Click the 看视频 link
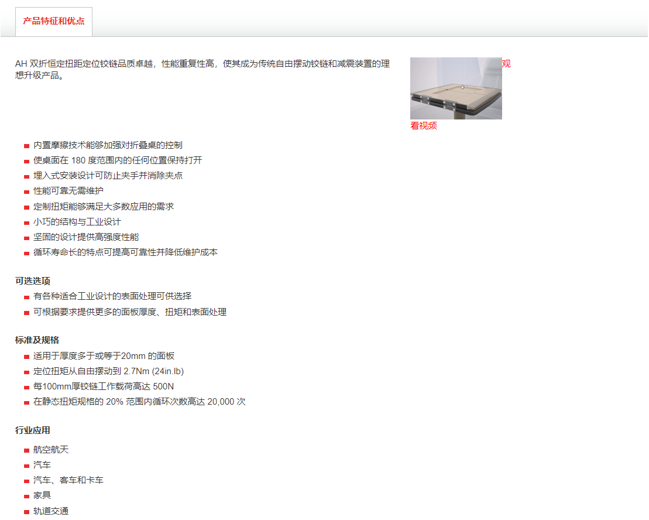This screenshot has height=520, width=649. tap(424, 126)
